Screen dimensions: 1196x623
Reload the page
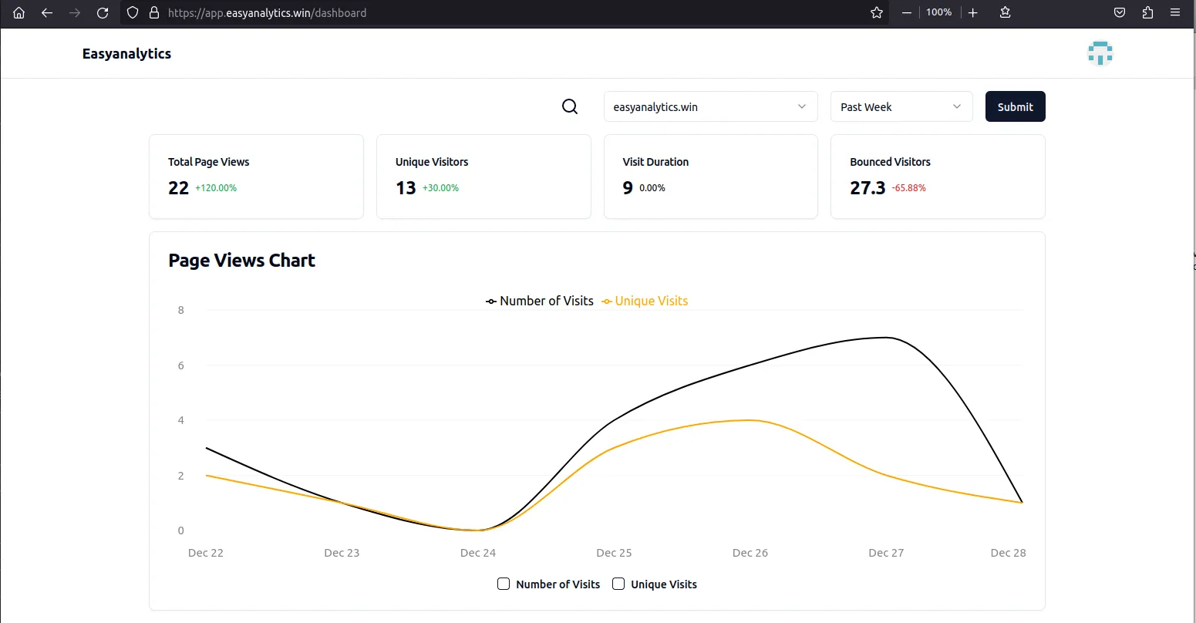tap(103, 12)
